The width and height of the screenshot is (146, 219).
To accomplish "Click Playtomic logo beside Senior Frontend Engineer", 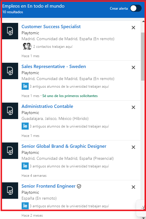I will tap(10, 191).
